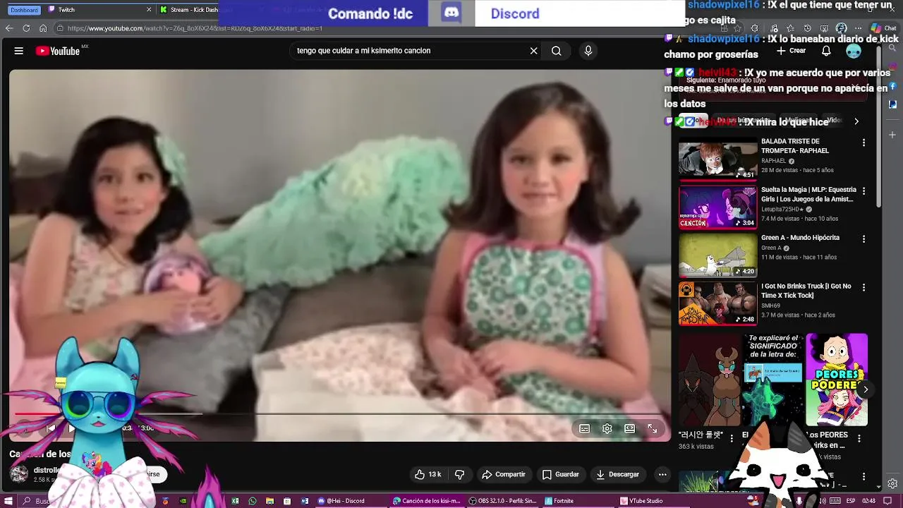The height and width of the screenshot is (508, 903).
Task: Open Edge sidebar settings gear
Action: pyautogui.click(x=892, y=483)
